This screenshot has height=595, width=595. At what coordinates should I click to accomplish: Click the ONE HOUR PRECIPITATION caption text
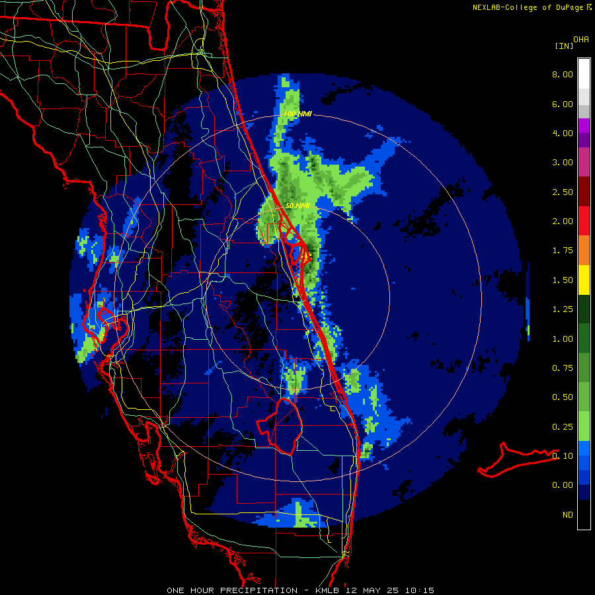tap(232, 590)
